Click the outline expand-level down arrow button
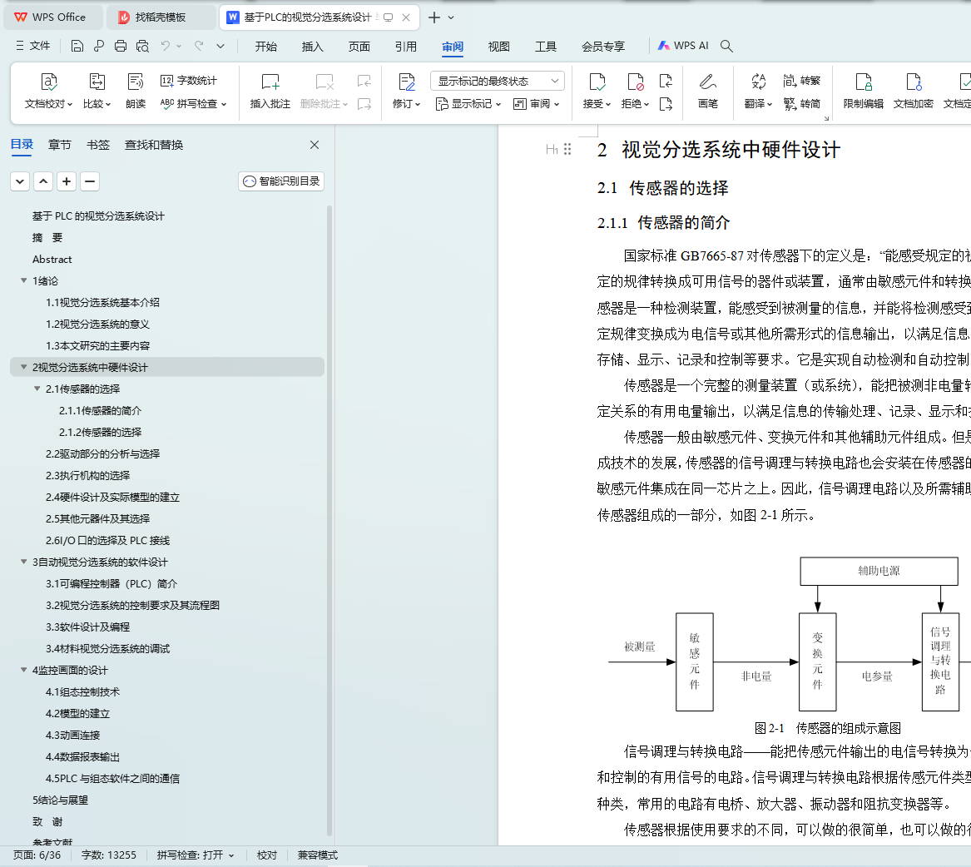Viewport: 971px width, 867px height. (x=20, y=181)
